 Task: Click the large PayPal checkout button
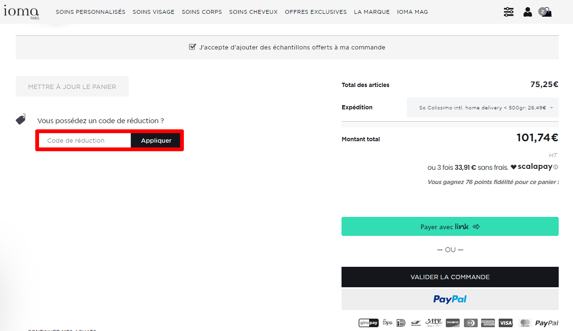tap(450, 299)
